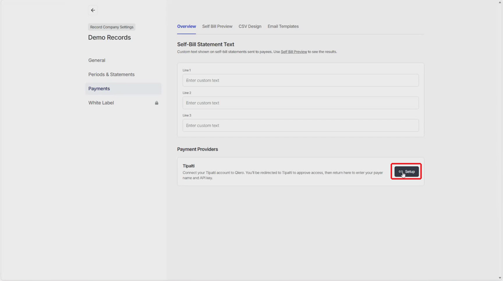Go back using the arrow icon
503x281 pixels.
click(x=93, y=10)
